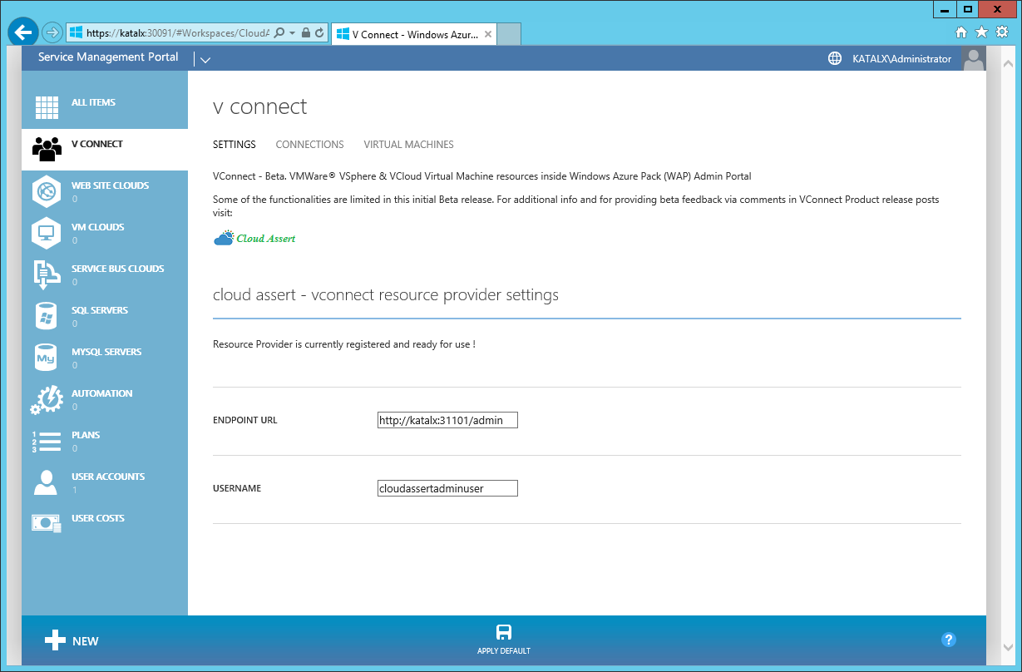Click the globe language icon

click(835, 58)
